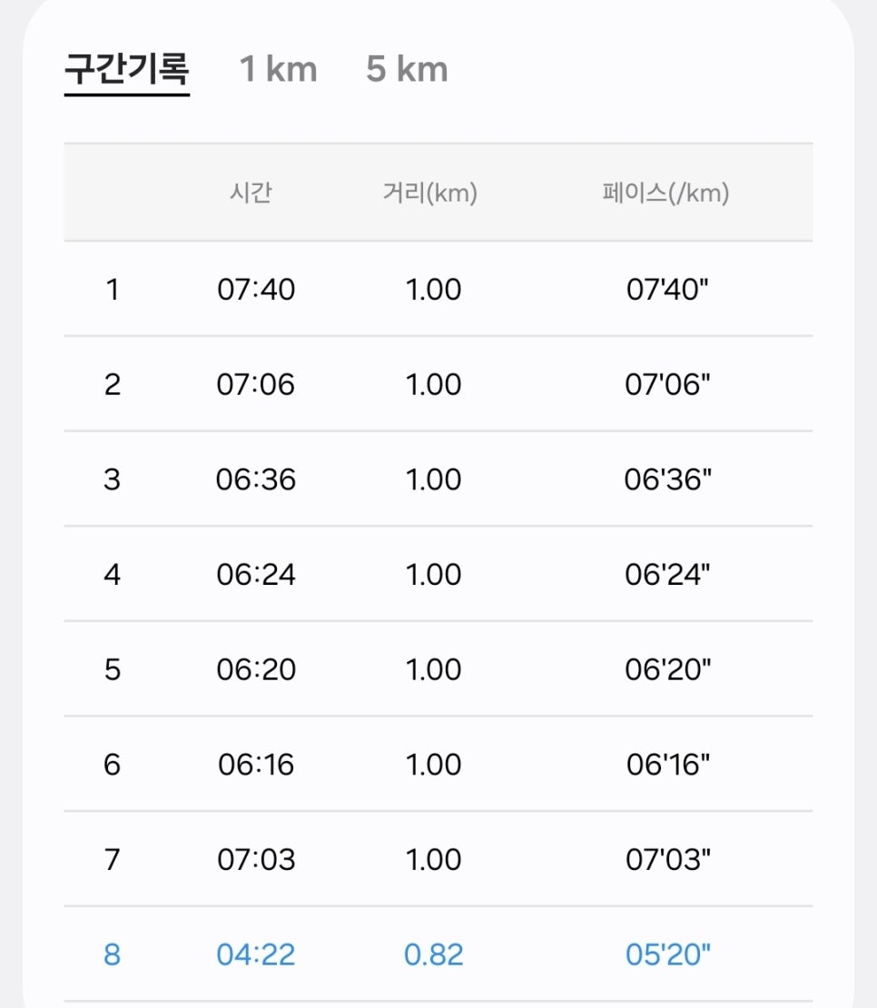Viewport: 877px width, 1008px height.
Task: Click the 시간 column header
Action: click(x=251, y=193)
